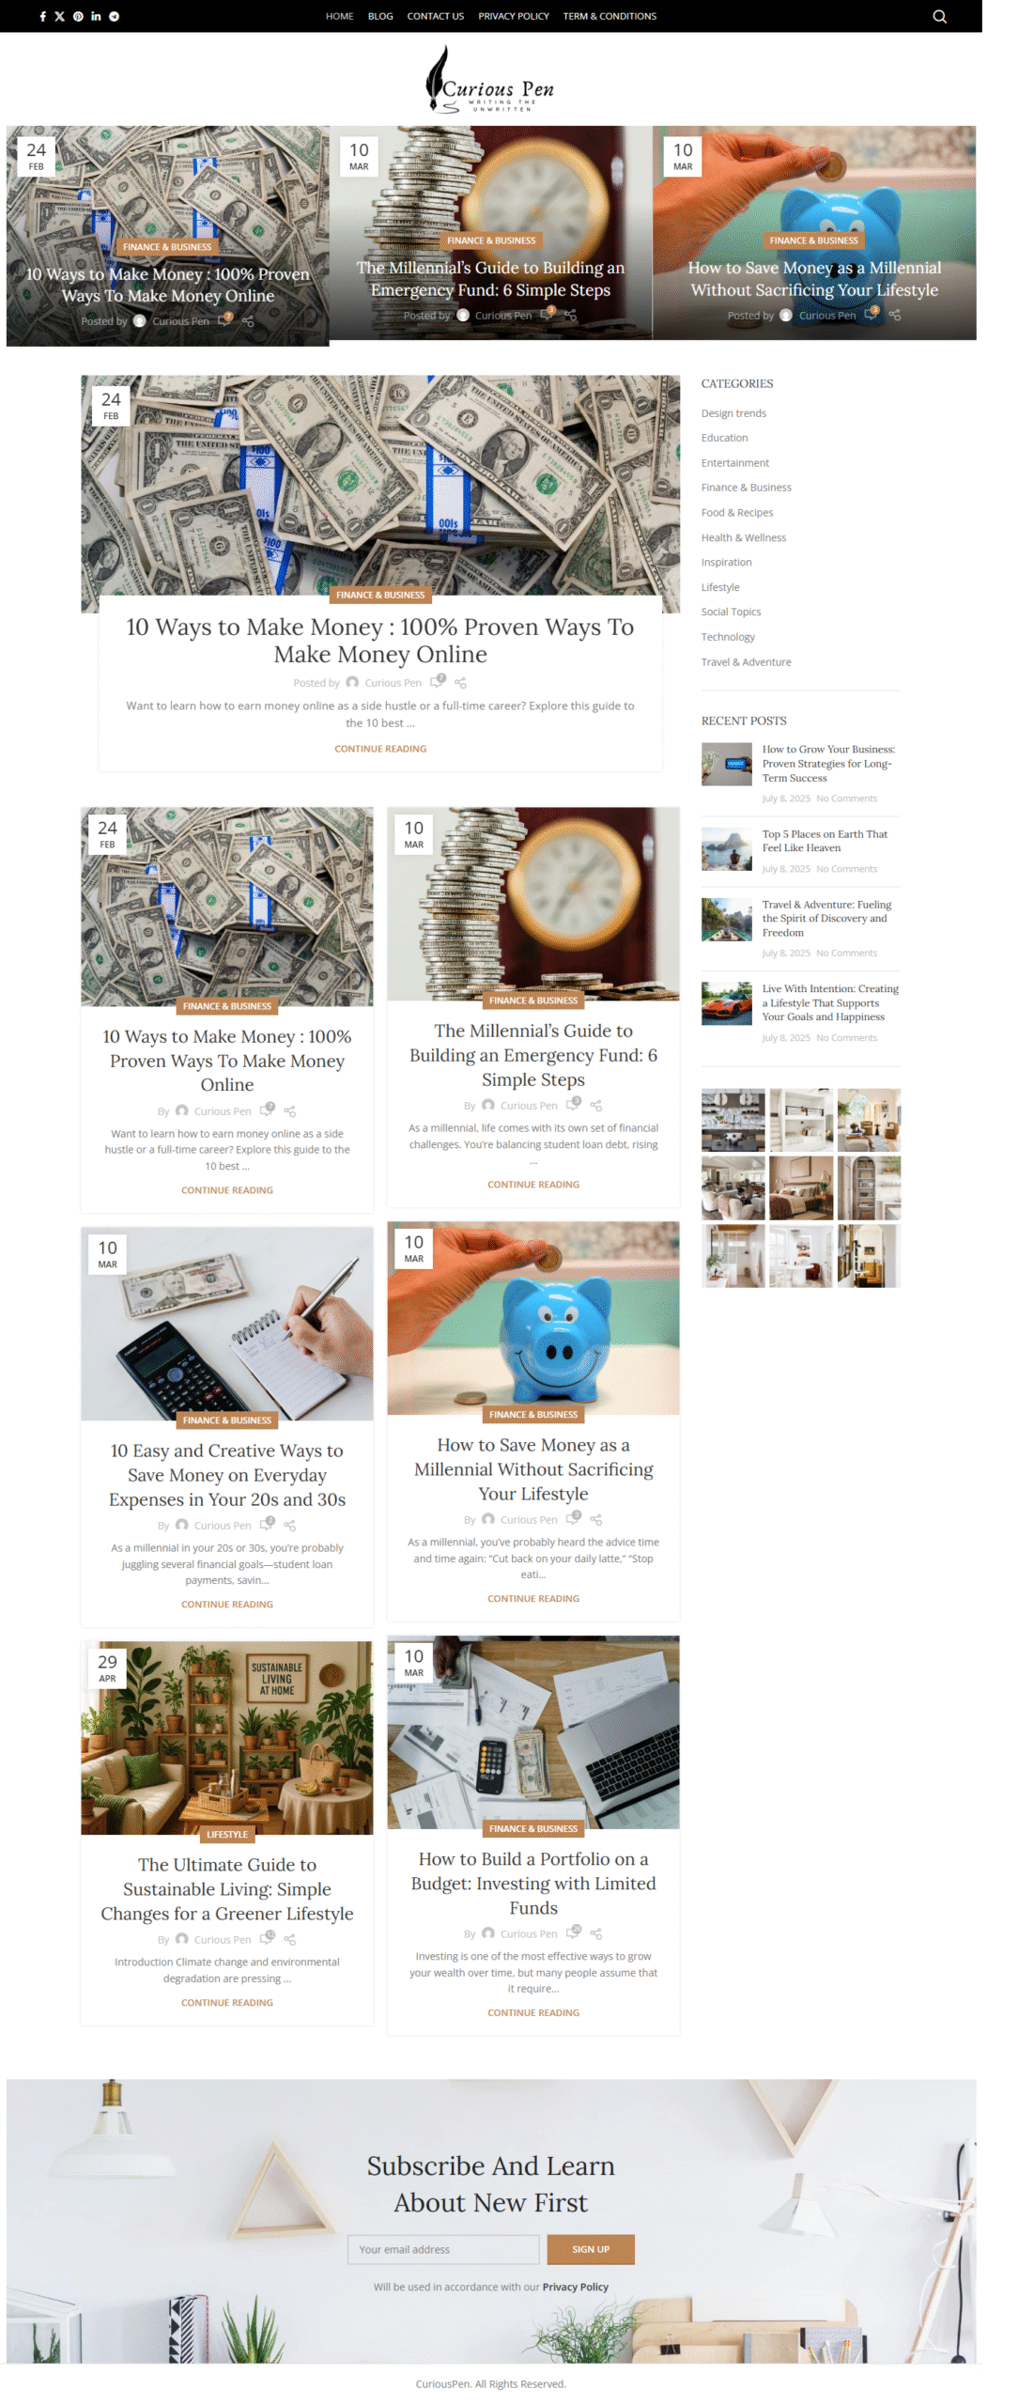Open the Travel & Adventure category
Viewport: 1034px width, 2405px height.
pos(746,661)
